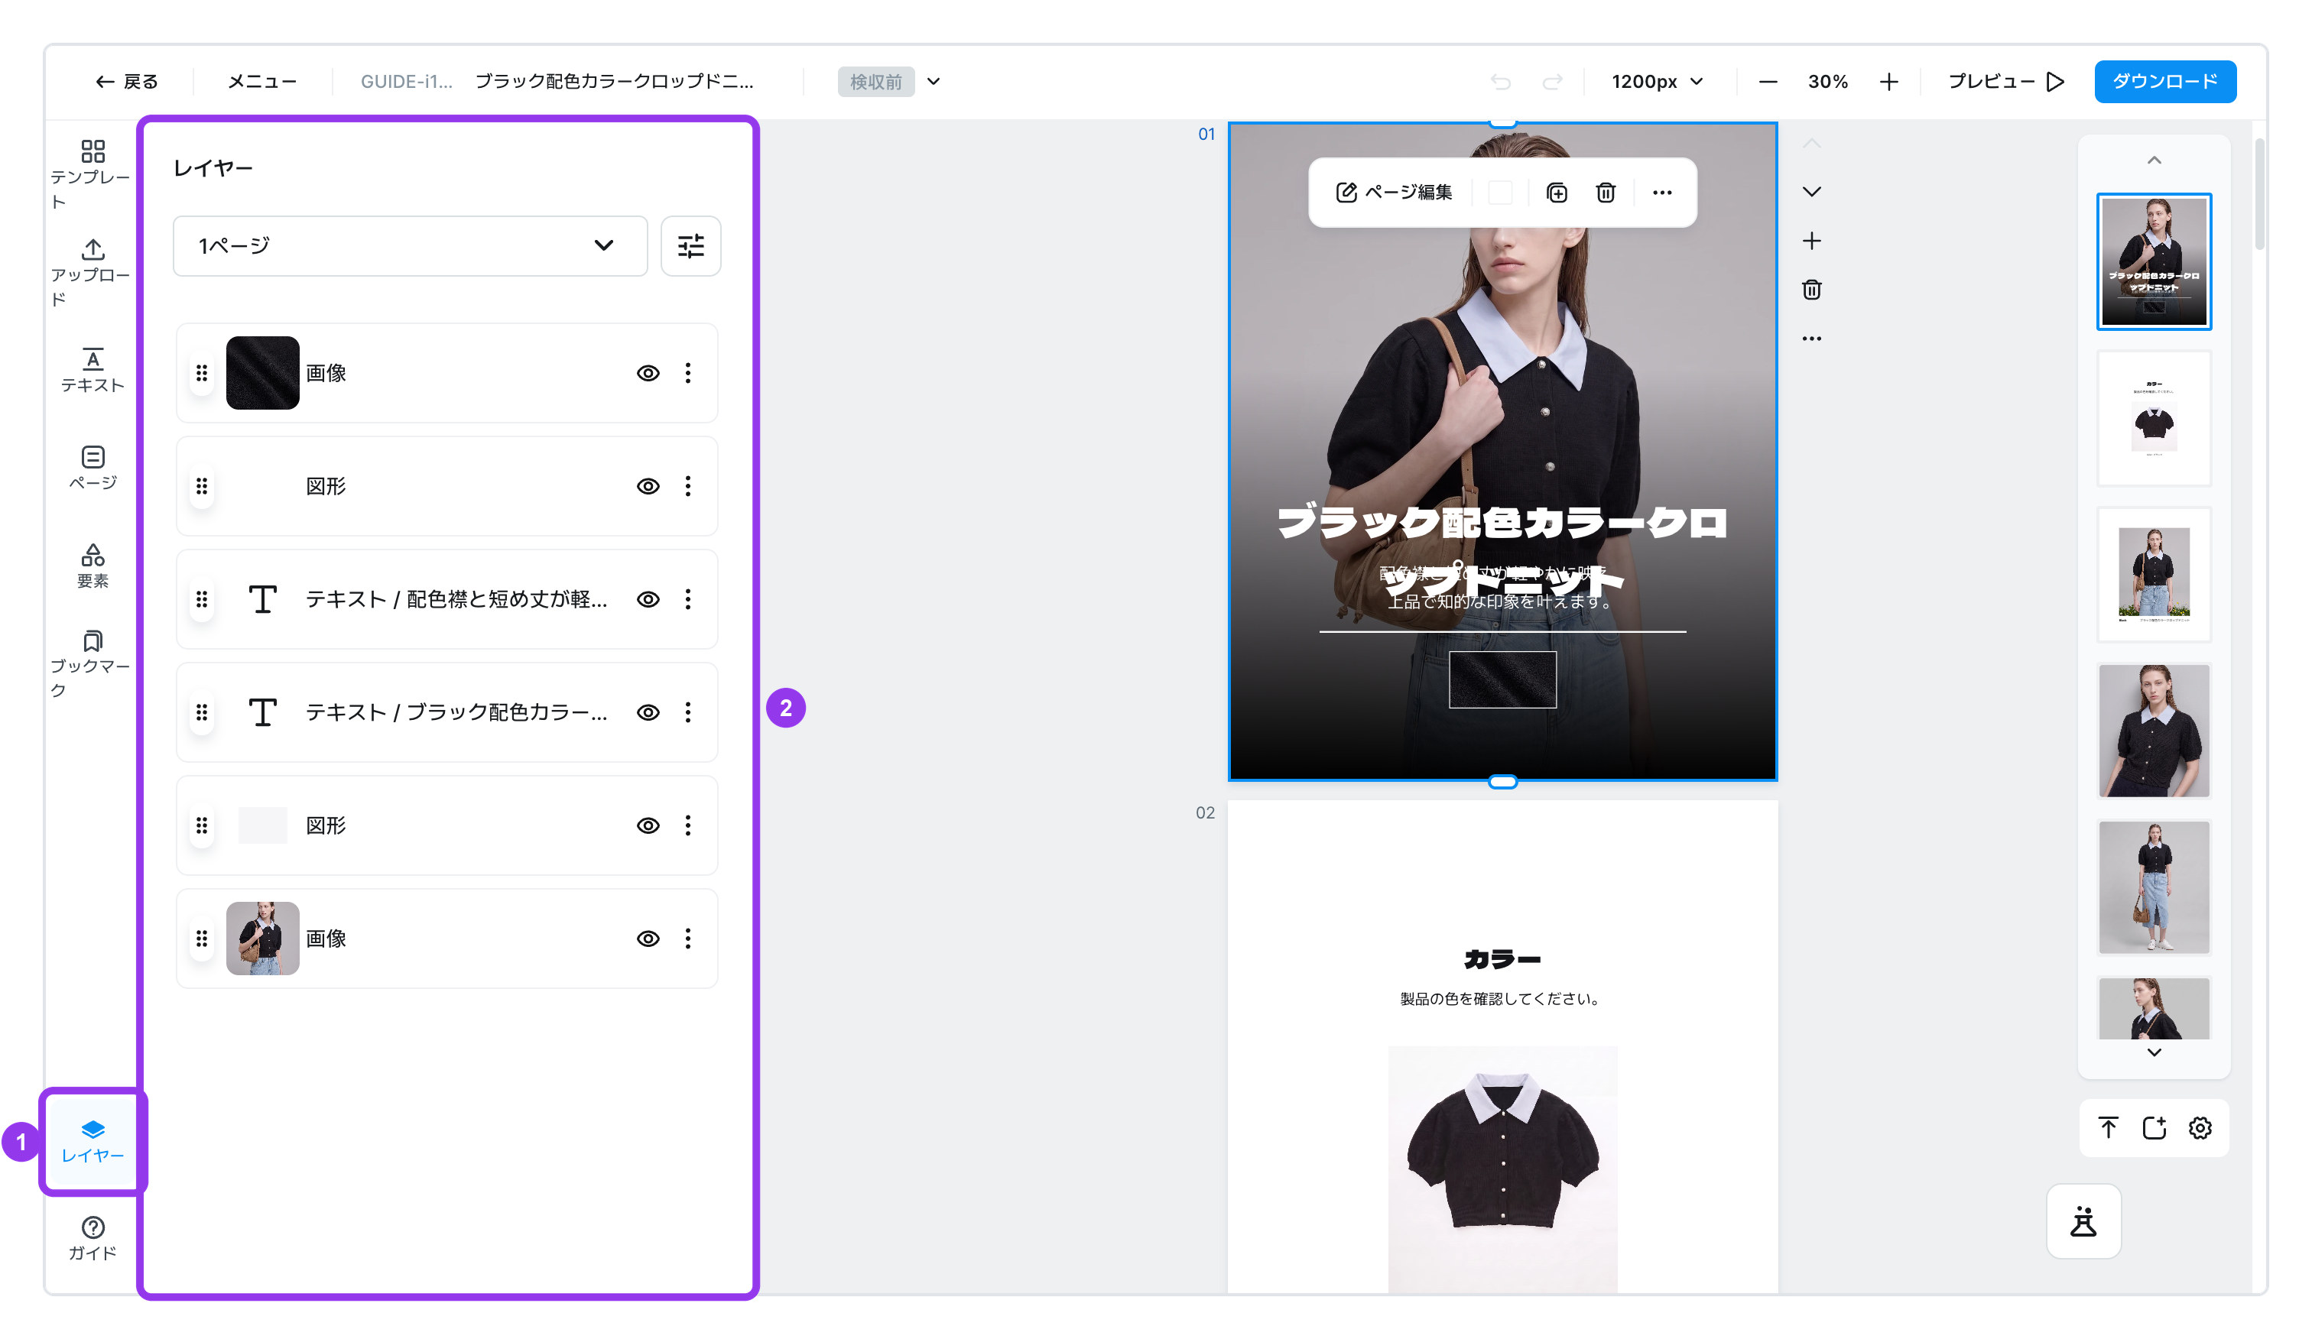Toggle visibility of first 図形 layer
This screenshot has height=1339, width=2312.
tap(648, 486)
